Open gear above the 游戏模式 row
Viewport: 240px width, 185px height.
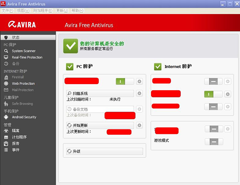click(228, 129)
